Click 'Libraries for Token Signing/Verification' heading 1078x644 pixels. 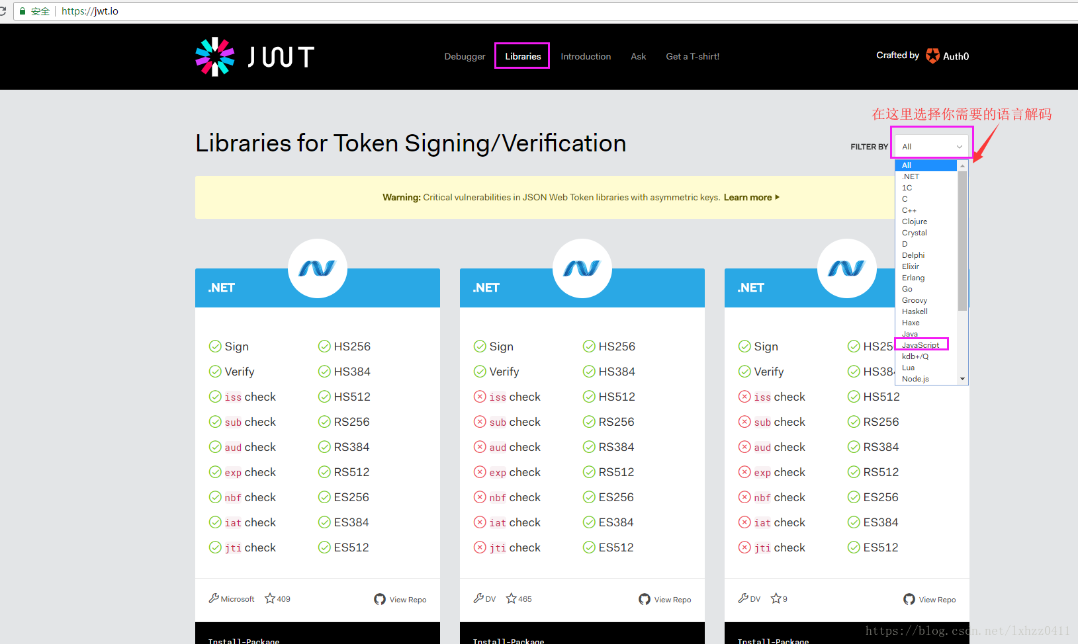(411, 143)
